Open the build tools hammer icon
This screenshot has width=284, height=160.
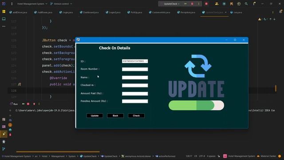point(232,4)
